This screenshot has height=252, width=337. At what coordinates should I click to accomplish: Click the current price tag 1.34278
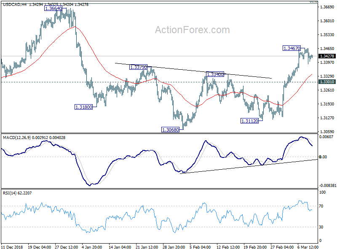(x=327, y=56)
